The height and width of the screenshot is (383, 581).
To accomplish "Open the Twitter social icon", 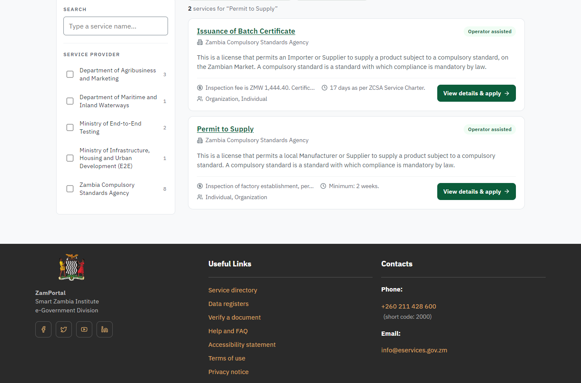I will [x=64, y=329].
